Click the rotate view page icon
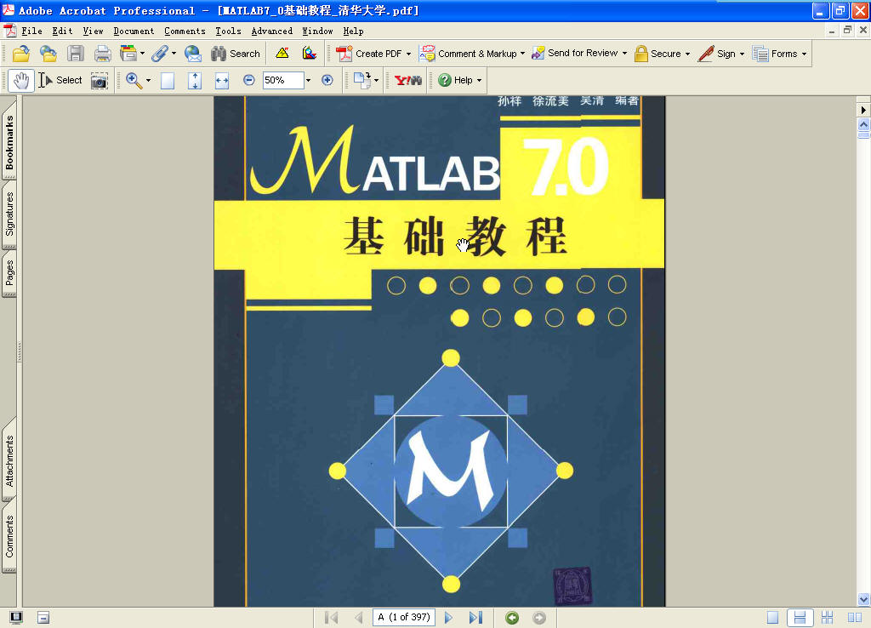871x628 pixels. (362, 81)
